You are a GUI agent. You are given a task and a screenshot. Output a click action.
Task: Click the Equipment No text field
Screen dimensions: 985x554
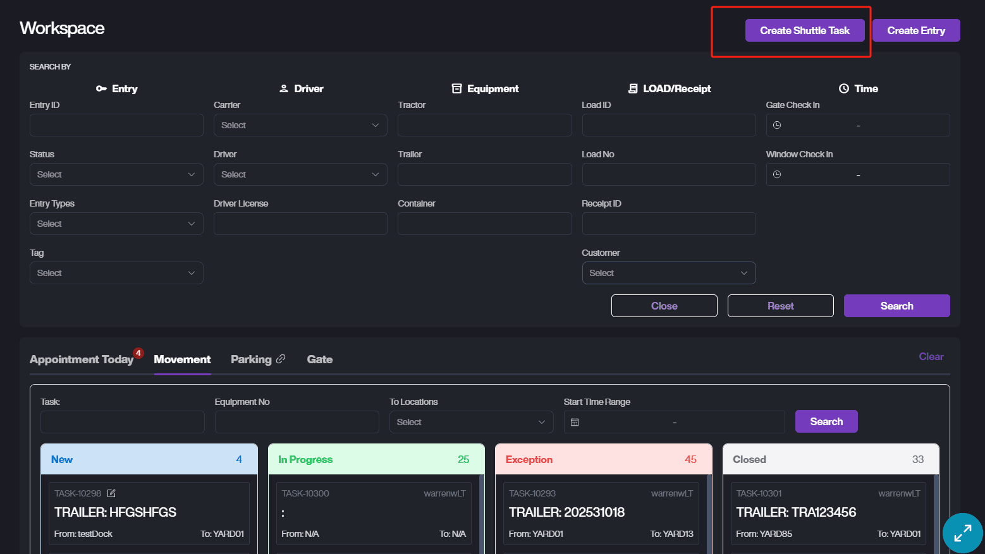click(x=297, y=422)
